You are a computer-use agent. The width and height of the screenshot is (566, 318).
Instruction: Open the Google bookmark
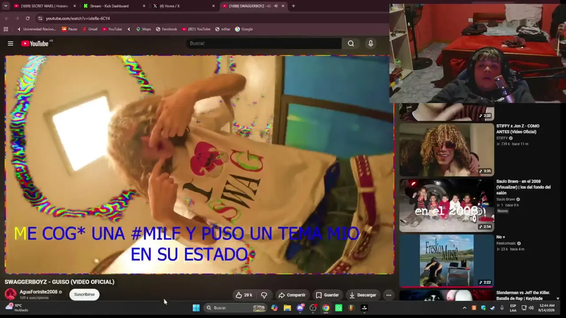[244, 29]
